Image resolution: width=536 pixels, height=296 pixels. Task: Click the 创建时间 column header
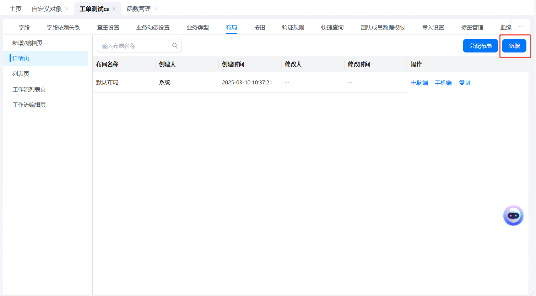[x=233, y=64]
